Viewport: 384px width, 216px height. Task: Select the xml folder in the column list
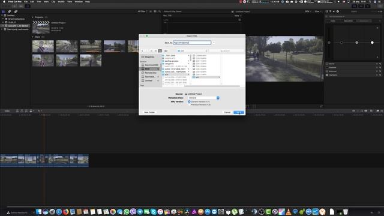click(206, 77)
